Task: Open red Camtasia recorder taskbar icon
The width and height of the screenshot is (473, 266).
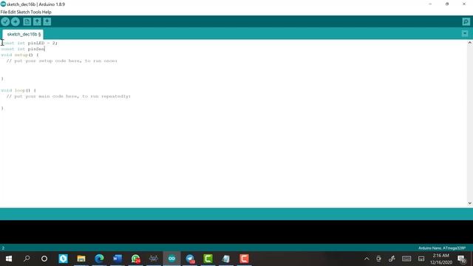Action: point(244,259)
